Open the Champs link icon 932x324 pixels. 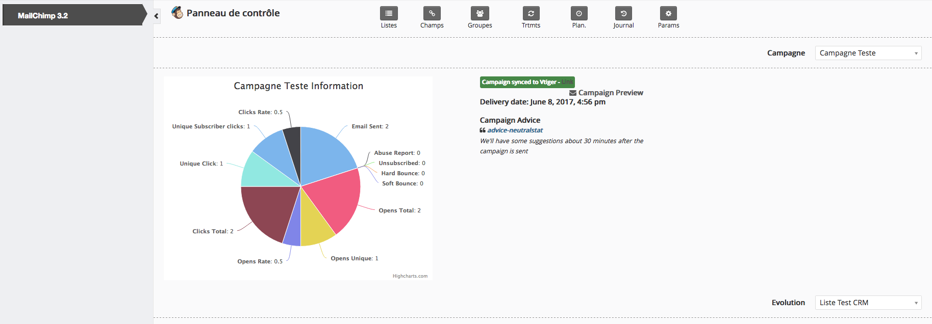[x=432, y=14]
